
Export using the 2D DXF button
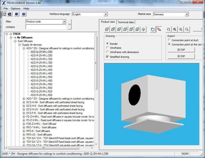point(181,50)
